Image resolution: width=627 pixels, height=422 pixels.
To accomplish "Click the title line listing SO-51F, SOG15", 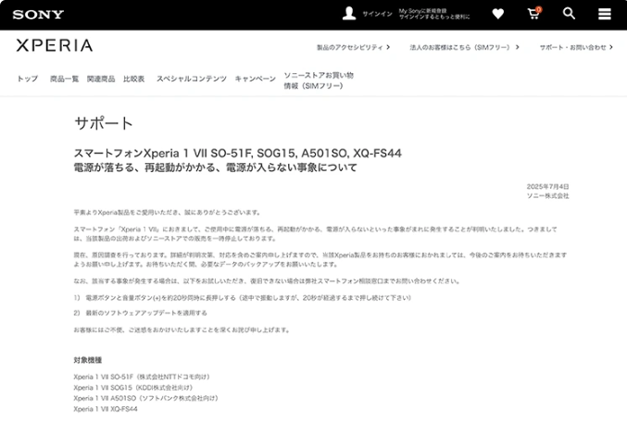I will [x=237, y=153].
